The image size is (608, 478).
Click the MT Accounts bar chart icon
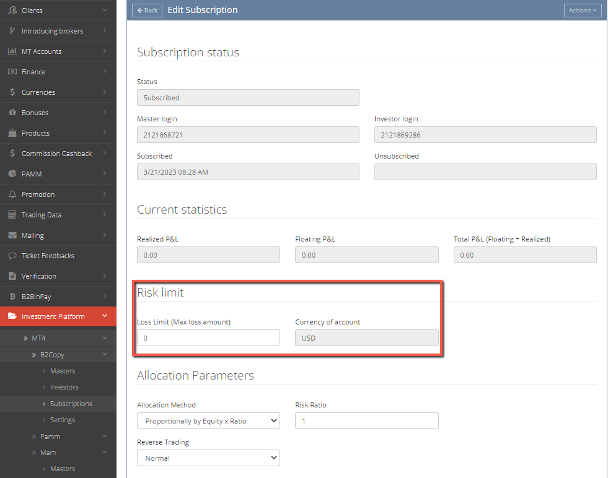12,51
